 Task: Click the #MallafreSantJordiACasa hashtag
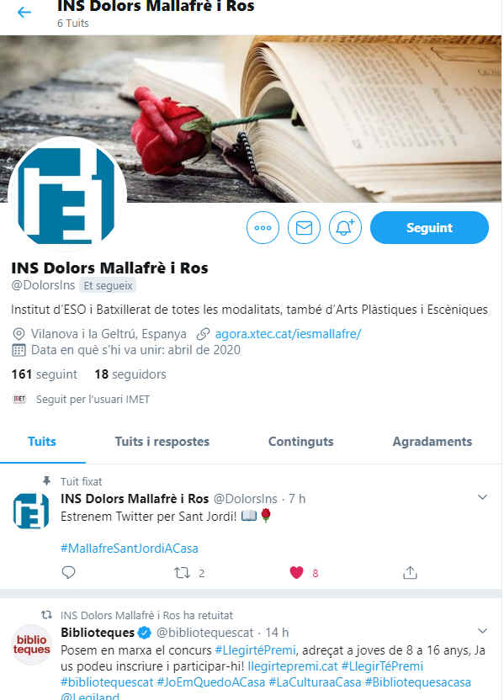tap(130, 549)
